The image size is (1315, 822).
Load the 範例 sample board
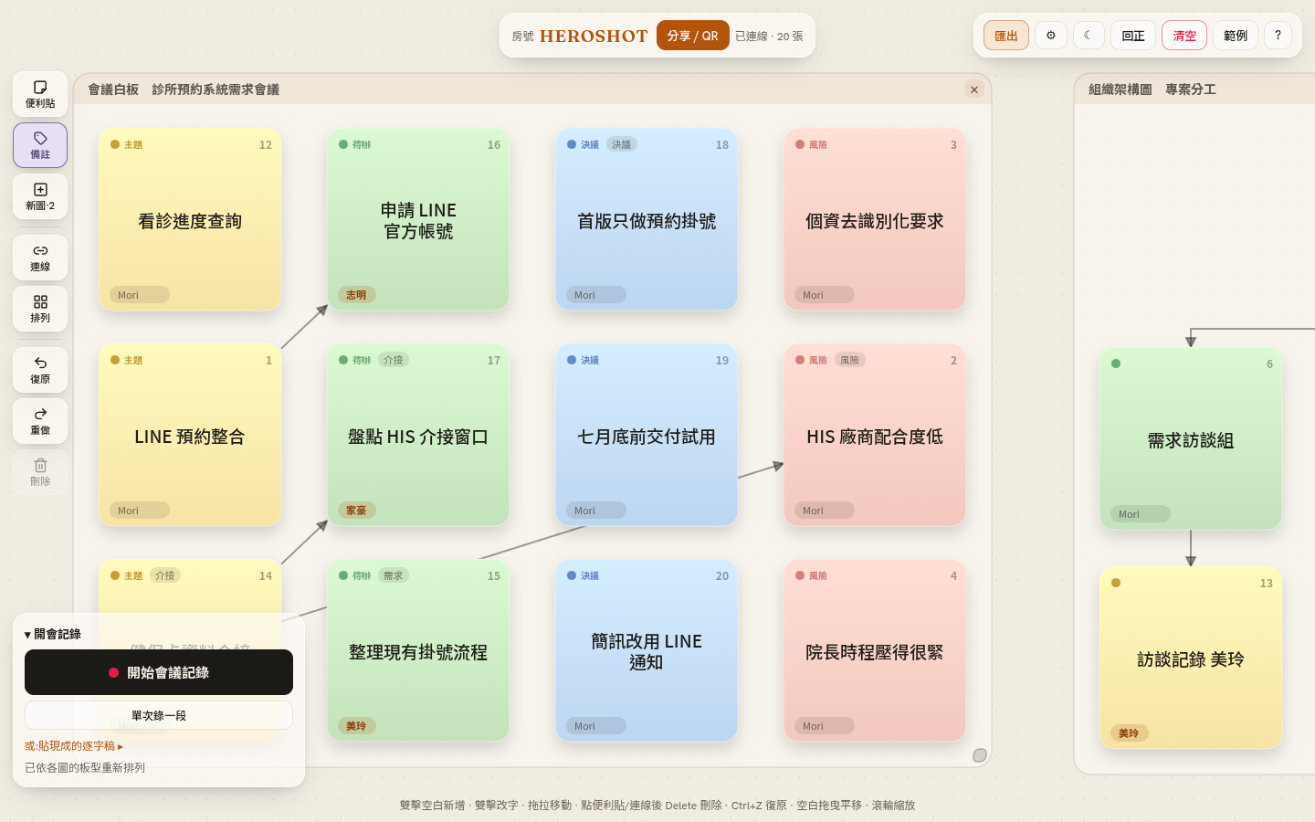click(x=1236, y=36)
